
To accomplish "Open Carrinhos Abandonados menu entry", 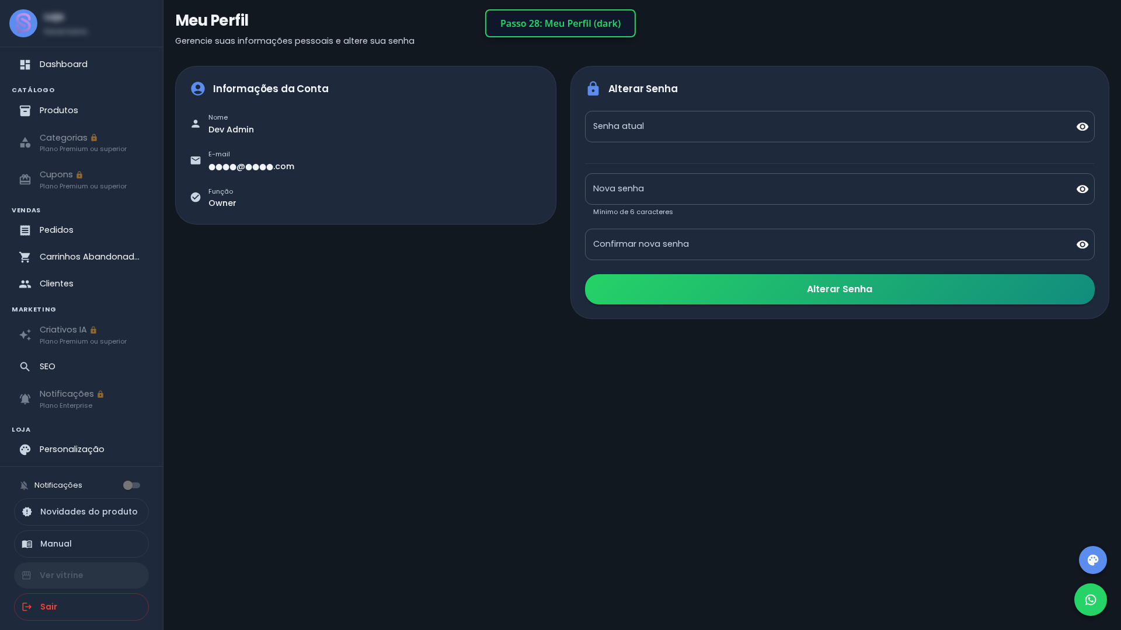I will pos(81,257).
